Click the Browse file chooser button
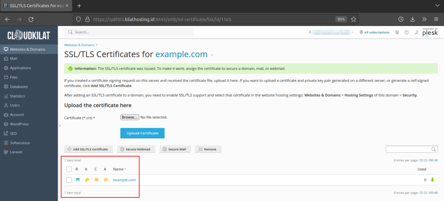Screen dimensions: 444x201 click(129, 117)
